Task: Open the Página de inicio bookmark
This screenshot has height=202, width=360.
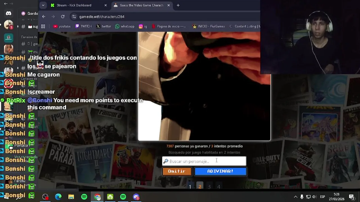Action: tap(169, 26)
